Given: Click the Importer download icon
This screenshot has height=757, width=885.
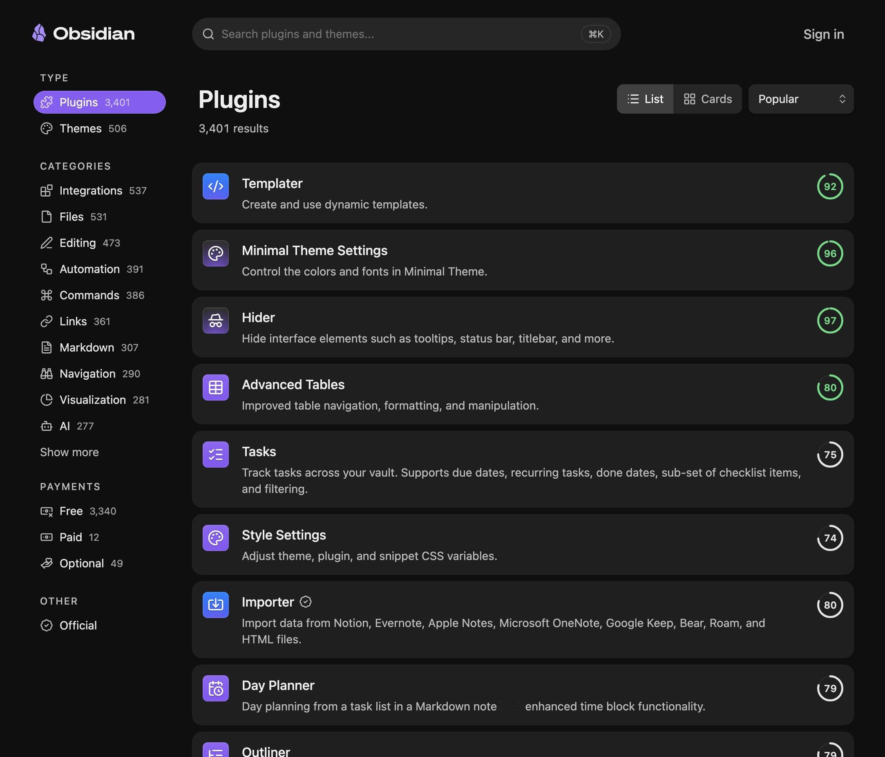Looking at the screenshot, I should coord(215,605).
